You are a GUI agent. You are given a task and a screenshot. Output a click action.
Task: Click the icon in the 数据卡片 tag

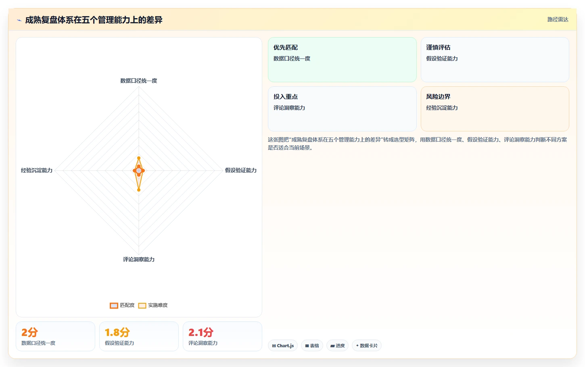click(x=357, y=346)
